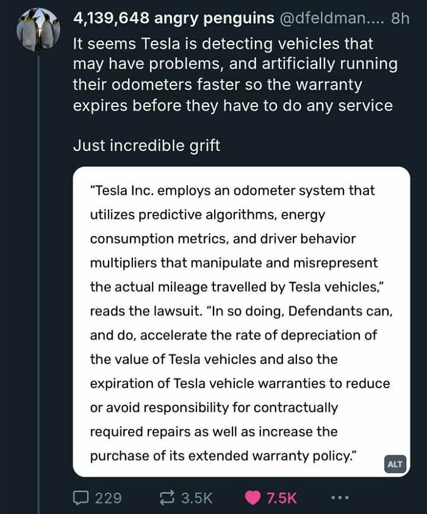Open the '4,139,648 angry penguins' display name
This screenshot has height=514, width=427.
coord(174,18)
